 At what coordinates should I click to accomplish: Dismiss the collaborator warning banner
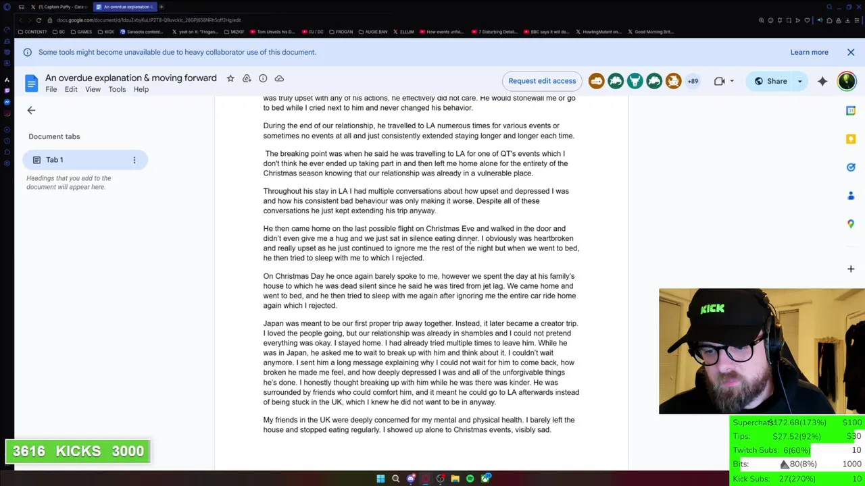click(851, 52)
